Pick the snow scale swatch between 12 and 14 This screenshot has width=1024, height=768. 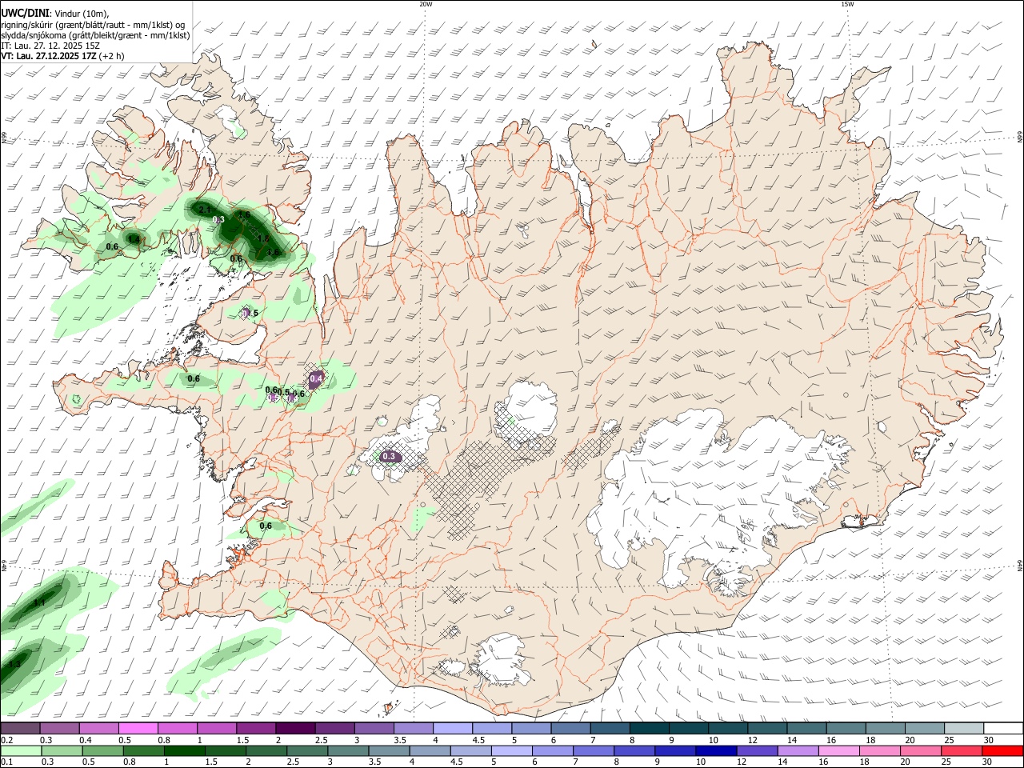768,729
